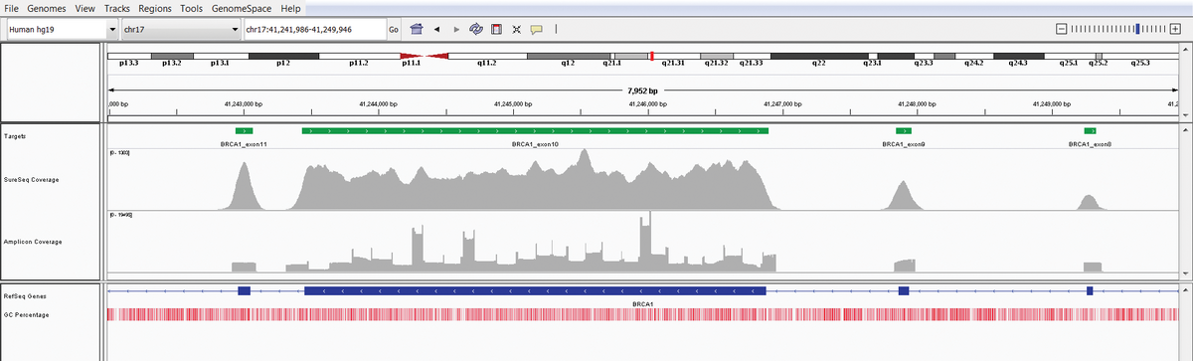Go forward with the right arrow icon
The image size is (1193, 361).
(456, 29)
